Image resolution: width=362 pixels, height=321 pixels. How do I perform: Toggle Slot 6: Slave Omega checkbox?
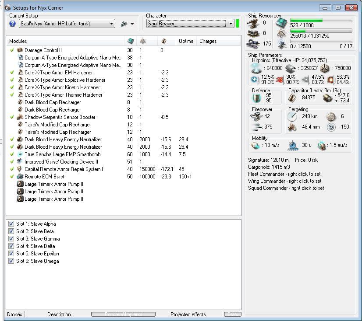[11, 261]
